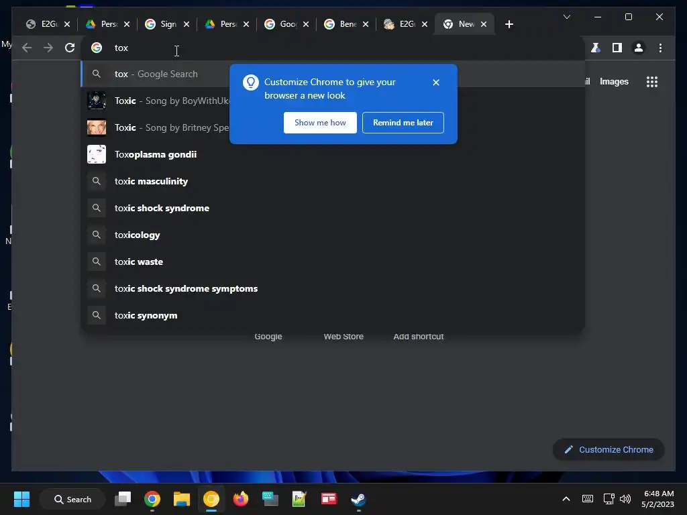The image size is (687, 515).
Task: Open File Explorer from the taskbar
Action: coord(181,499)
